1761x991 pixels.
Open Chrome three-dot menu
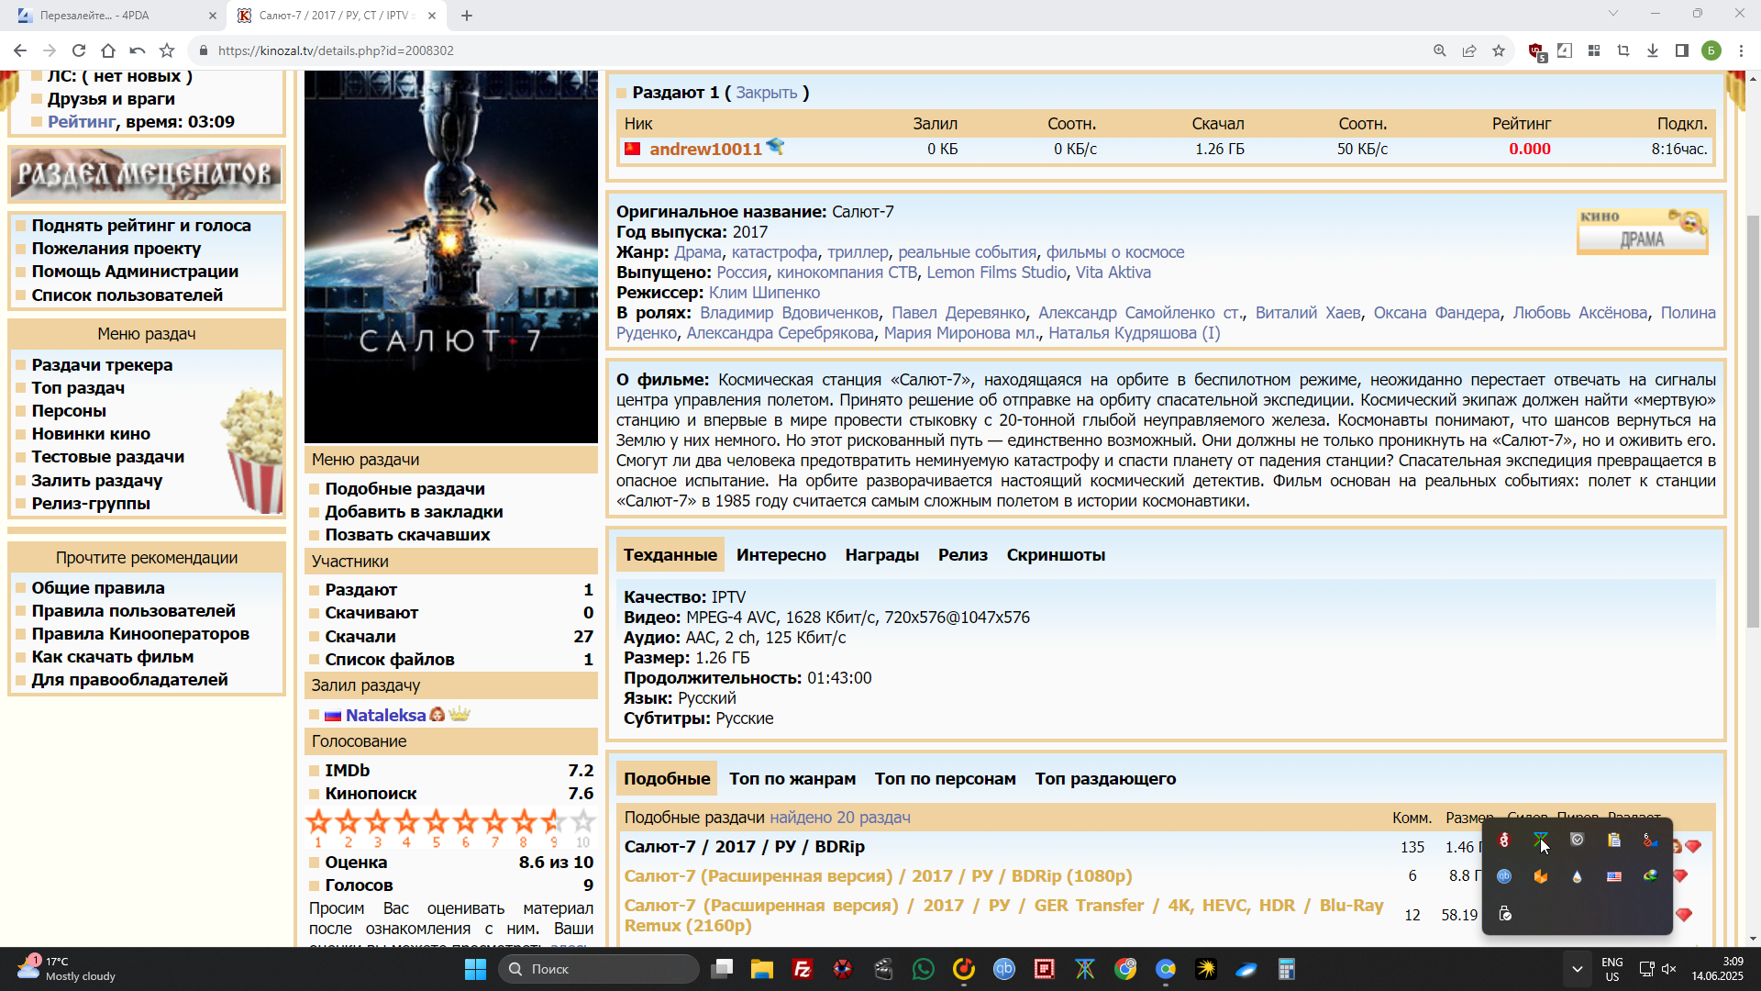(1741, 50)
